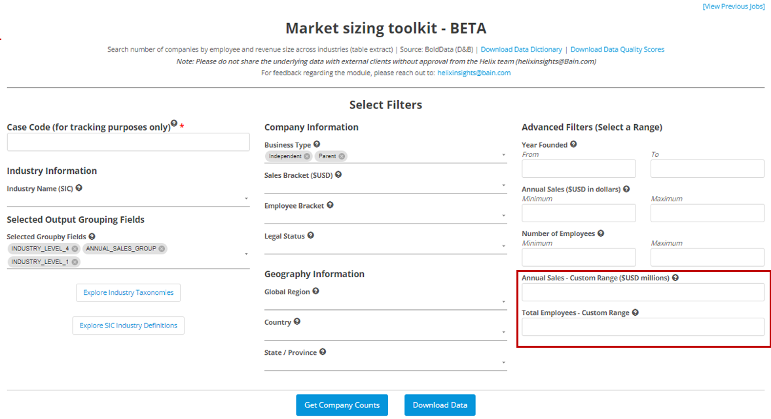Click help icon next to Case Code

tap(174, 124)
